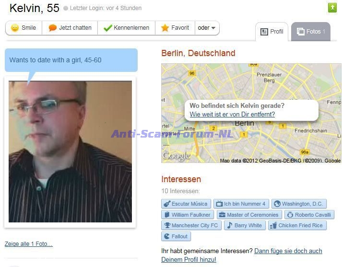Screen dimensions: 342x267
Task: Switch to the Fotos tab
Action: [x=311, y=32]
